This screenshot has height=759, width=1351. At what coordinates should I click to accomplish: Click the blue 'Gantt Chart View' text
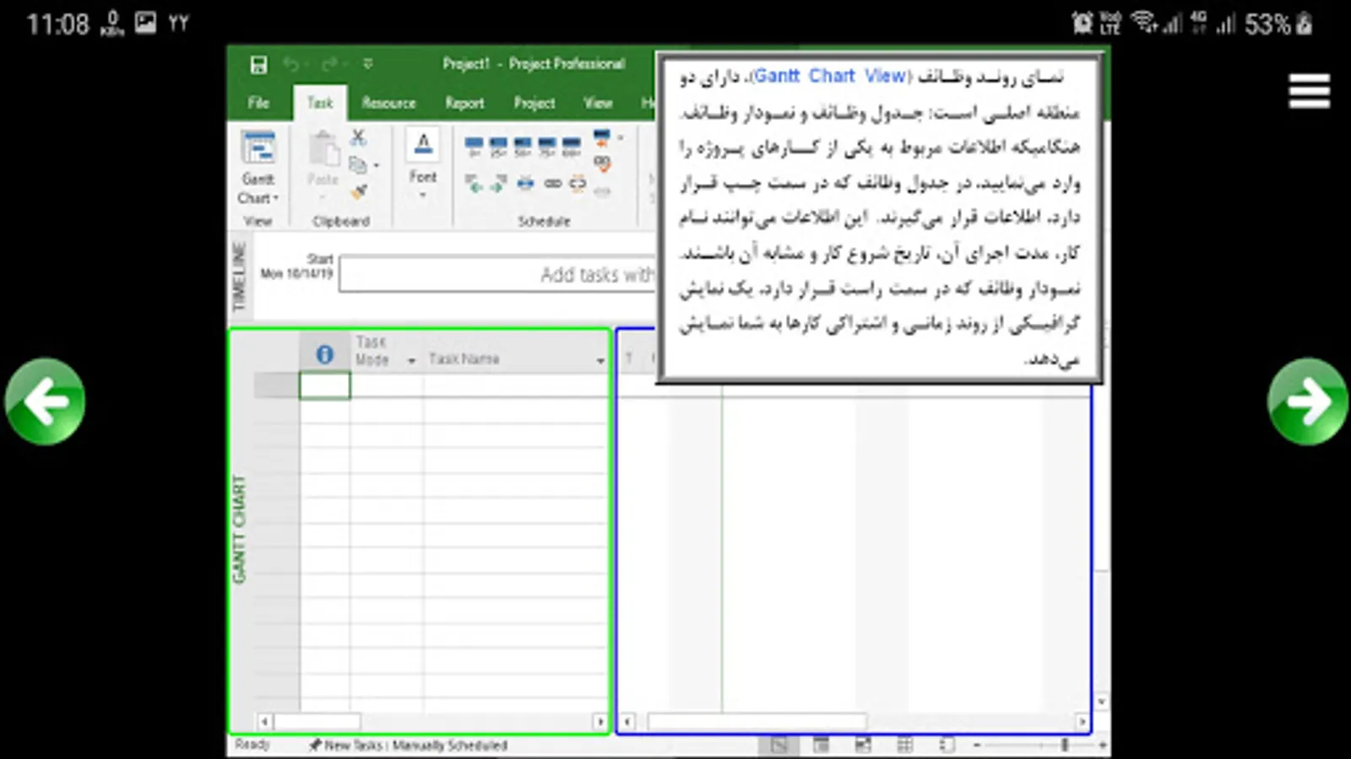(832, 76)
